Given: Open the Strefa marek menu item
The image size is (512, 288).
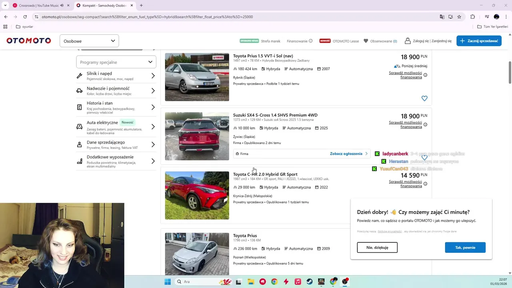Looking at the screenshot, I should click(x=270, y=41).
